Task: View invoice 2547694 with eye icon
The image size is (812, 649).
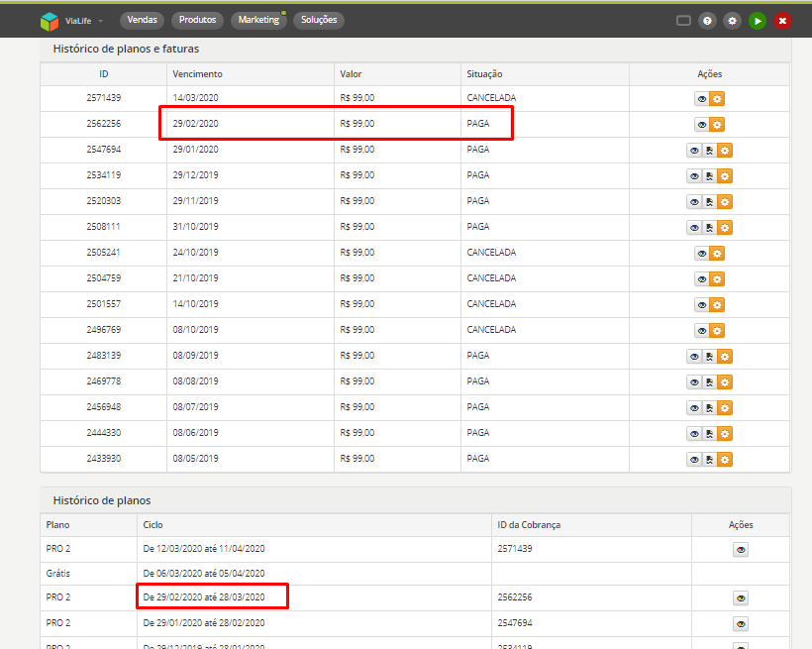Action: pos(694,151)
